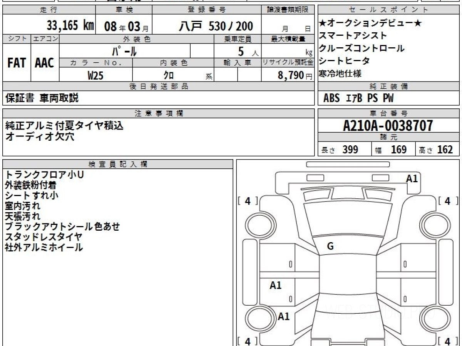Click the AAC air conditioner cell

pos(45,63)
